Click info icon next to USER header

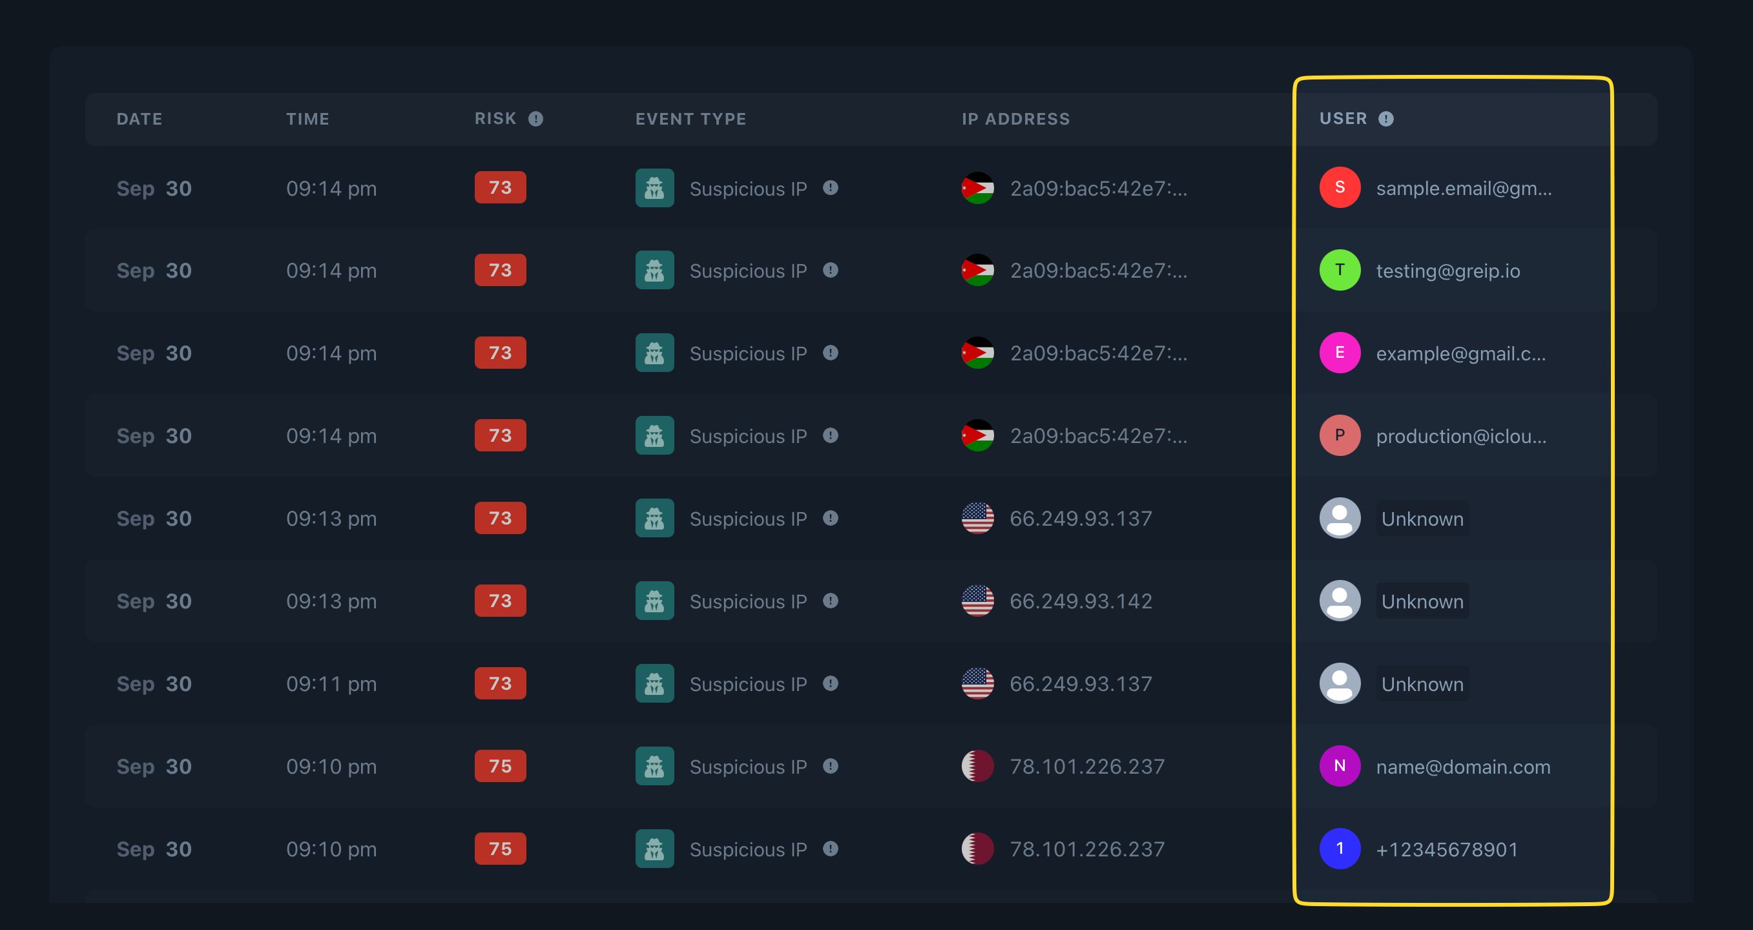[1385, 119]
